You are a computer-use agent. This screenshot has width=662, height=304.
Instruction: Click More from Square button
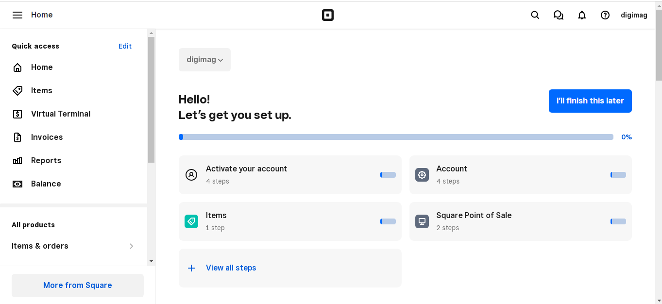pyautogui.click(x=78, y=286)
